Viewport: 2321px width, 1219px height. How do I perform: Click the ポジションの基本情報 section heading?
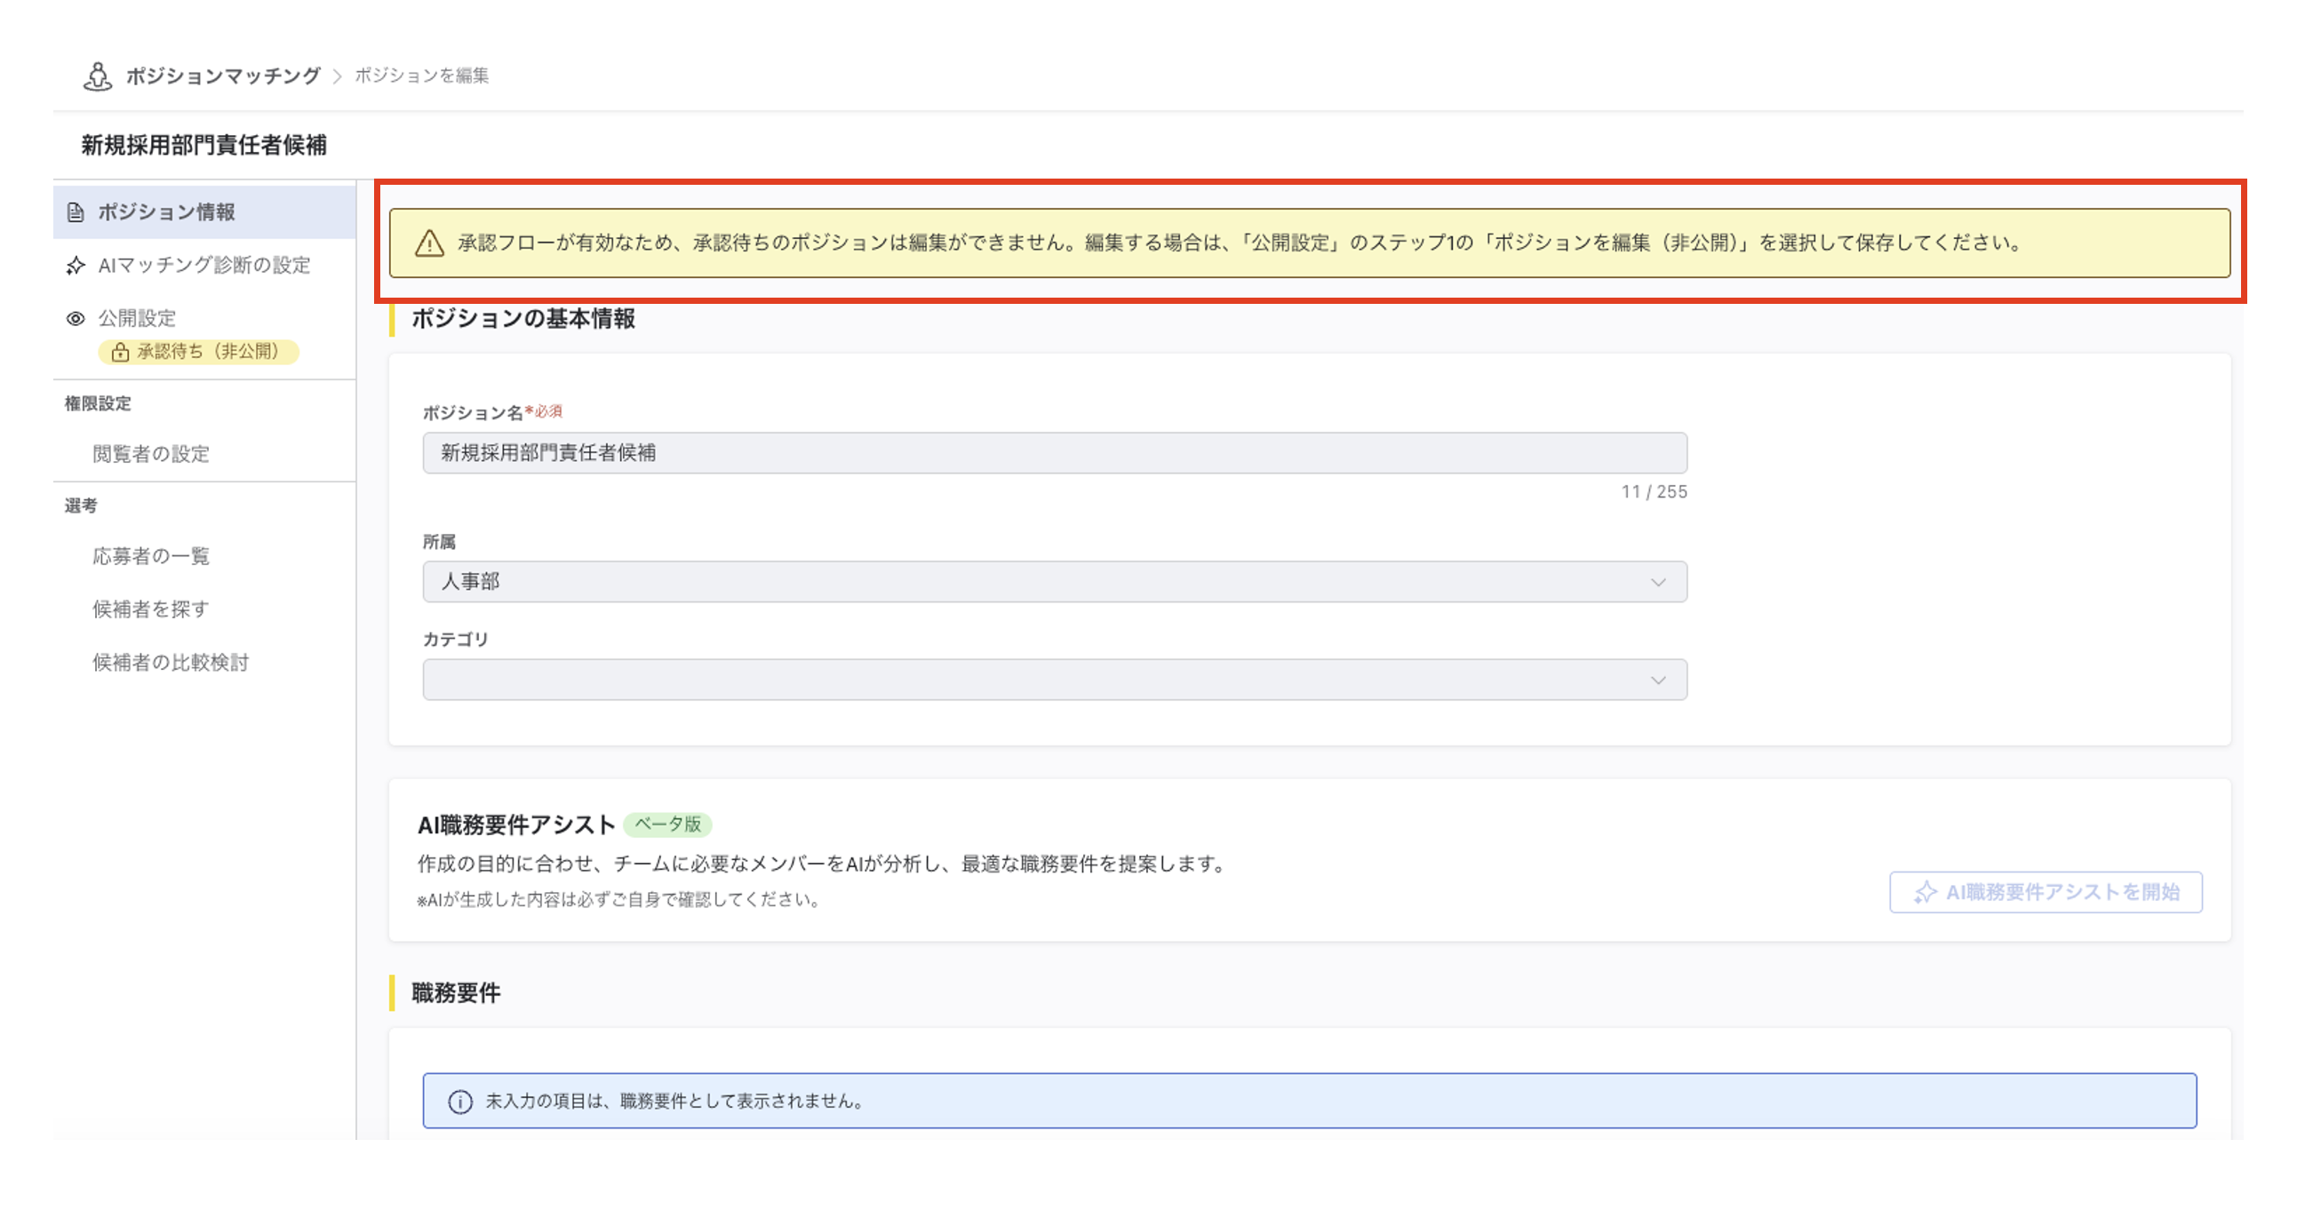pos(523,319)
